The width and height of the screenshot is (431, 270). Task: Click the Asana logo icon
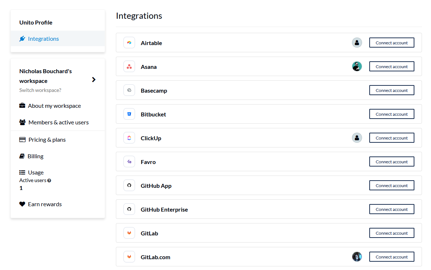tap(129, 67)
